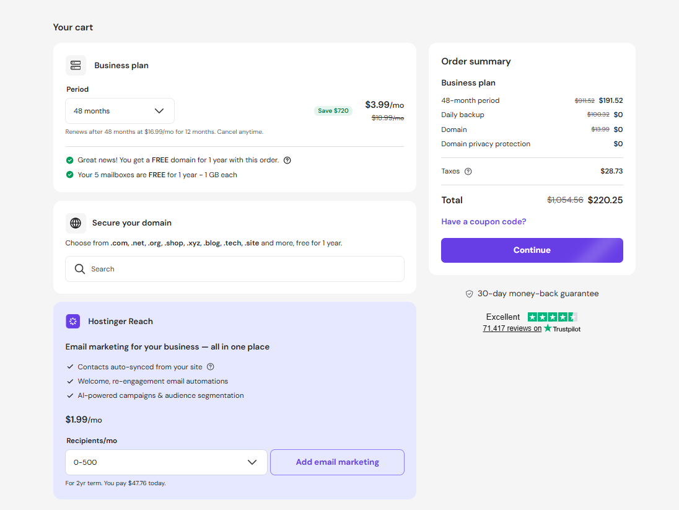Viewport: 679px width, 510px height.
Task: Click the $3.99/mo price text
Action: [385, 105]
